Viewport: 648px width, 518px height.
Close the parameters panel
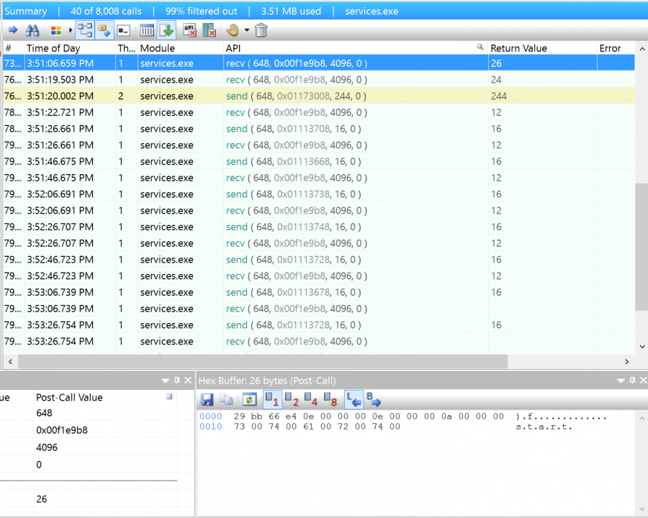coord(188,381)
